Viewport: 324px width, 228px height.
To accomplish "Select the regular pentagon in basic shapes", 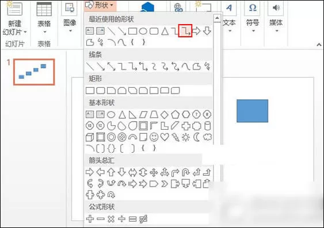I will tap(175, 114).
